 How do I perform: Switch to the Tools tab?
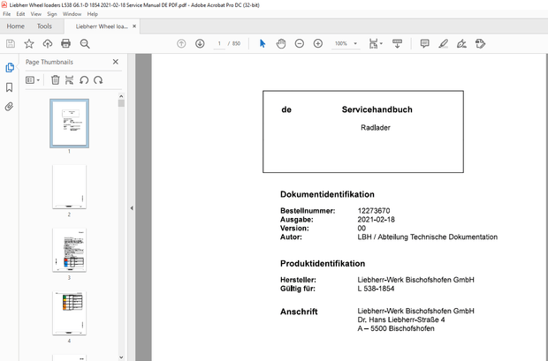click(44, 26)
